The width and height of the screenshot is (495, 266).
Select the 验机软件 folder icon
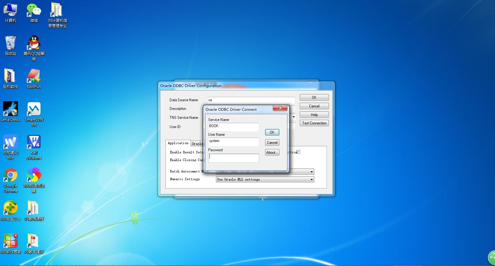point(11,78)
